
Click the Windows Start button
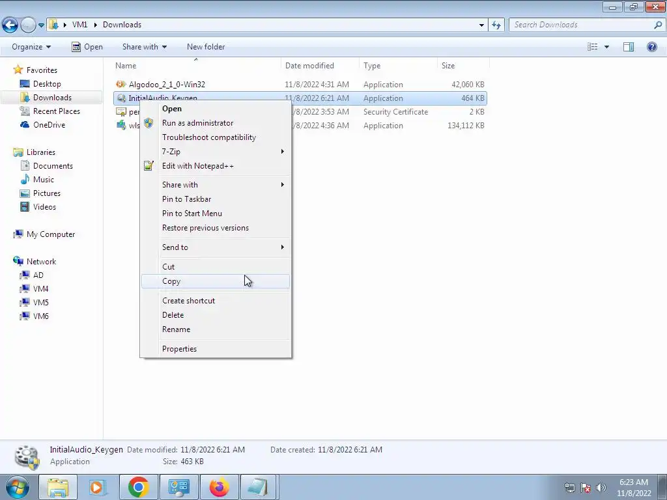17,487
